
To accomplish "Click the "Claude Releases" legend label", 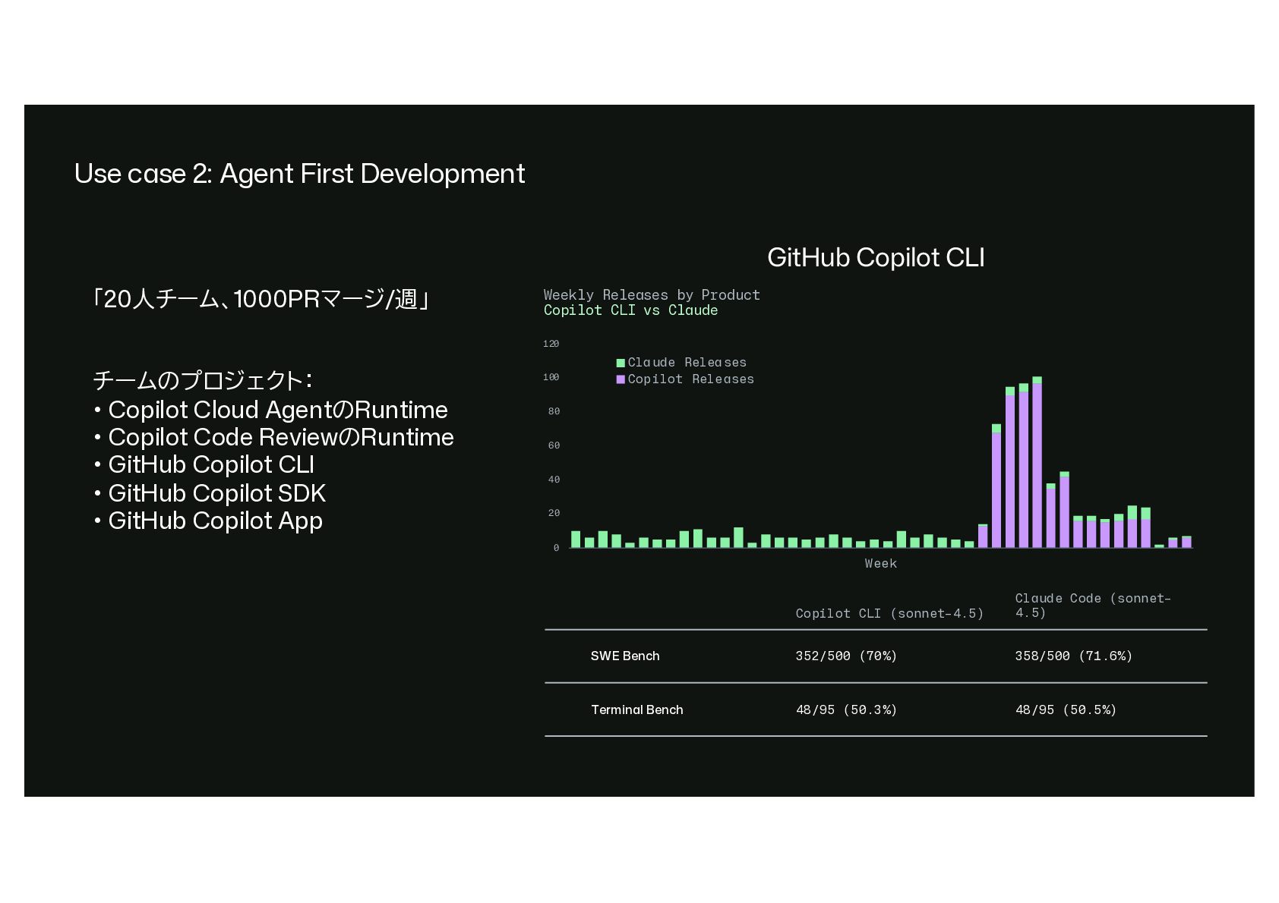I will [x=687, y=363].
